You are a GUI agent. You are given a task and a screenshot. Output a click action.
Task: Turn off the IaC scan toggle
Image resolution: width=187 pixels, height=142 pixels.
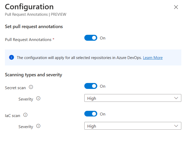[x=91, y=114]
